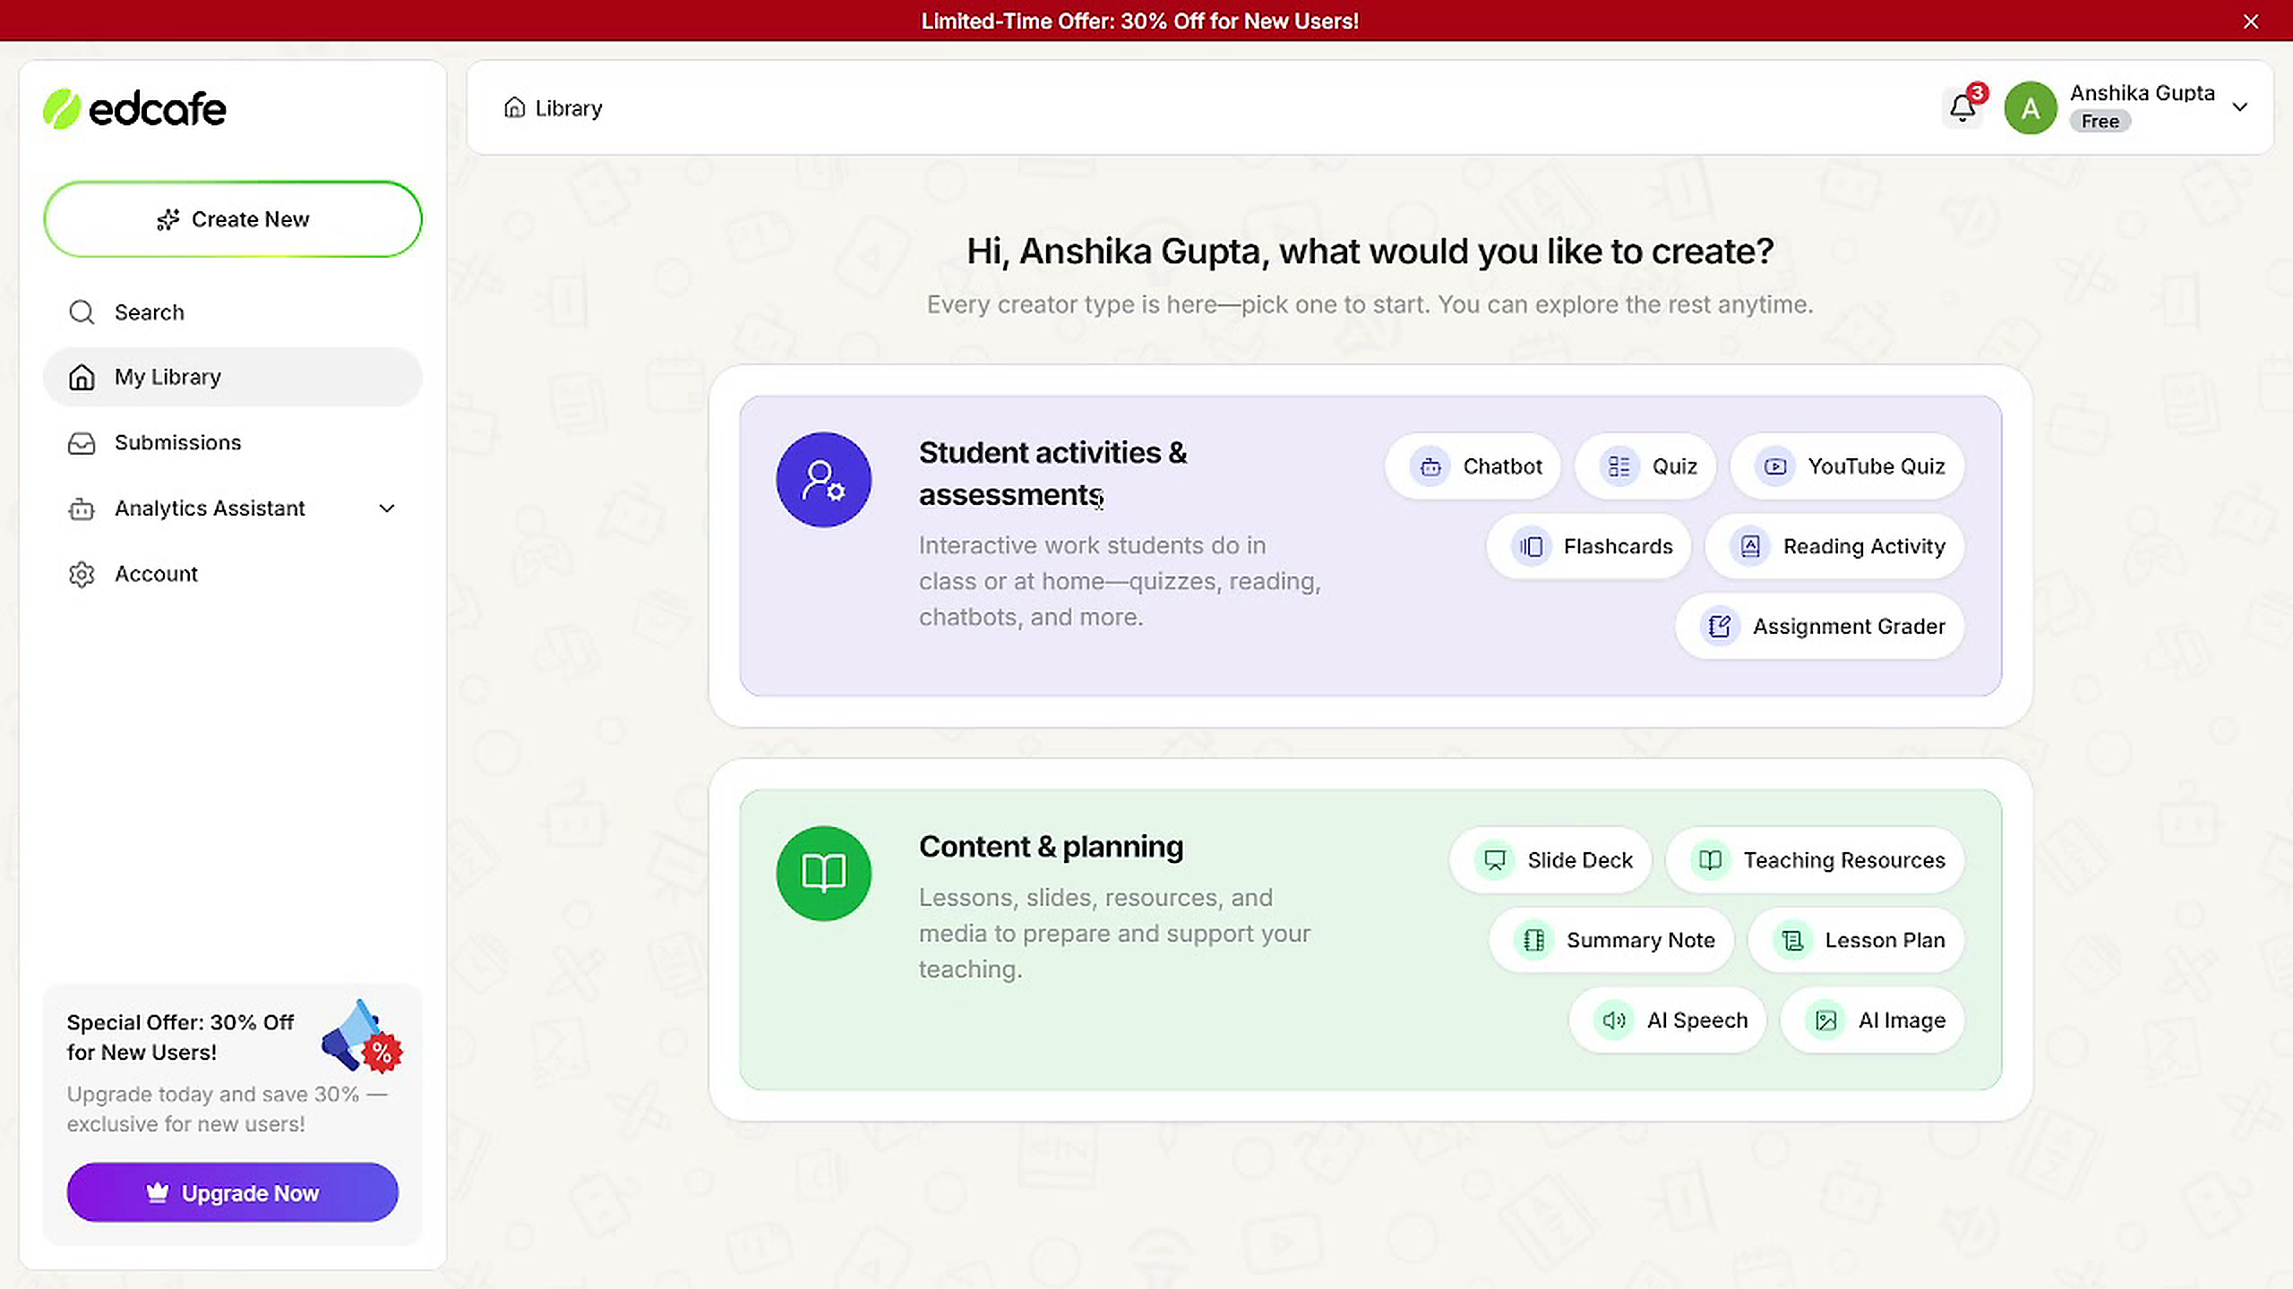Click the AI Image picture icon

tap(1825, 1020)
